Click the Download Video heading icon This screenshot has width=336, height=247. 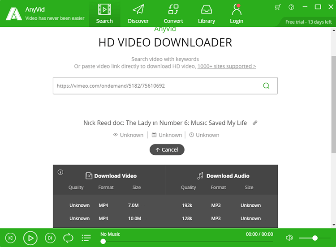tap(89, 176)
